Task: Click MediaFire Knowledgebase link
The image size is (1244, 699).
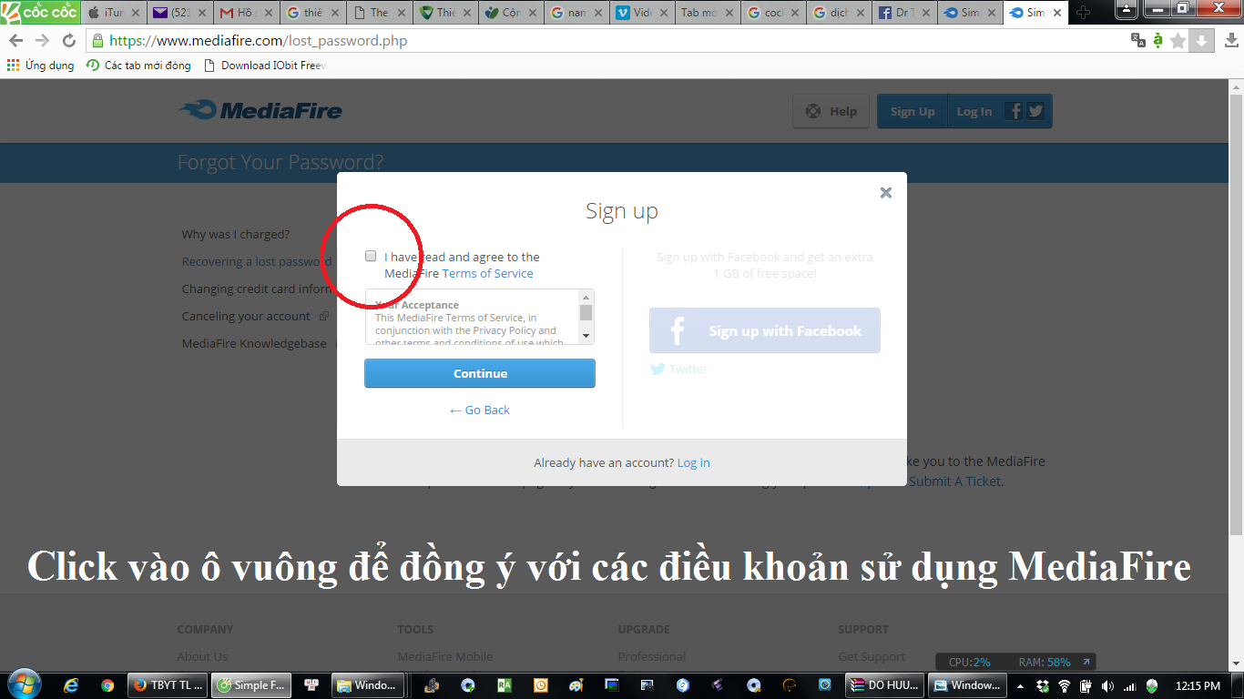Action: coord(254,343)
